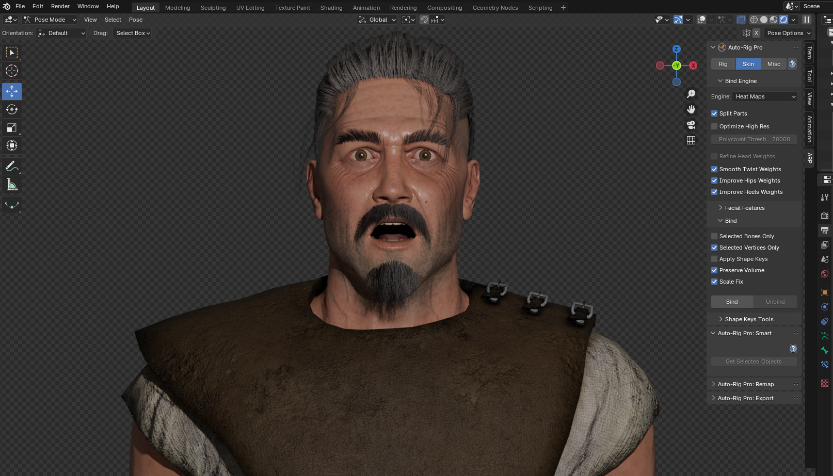Choose the Measure tool
The height and width of the screenshot is (476, 833).
click(12, 185)
